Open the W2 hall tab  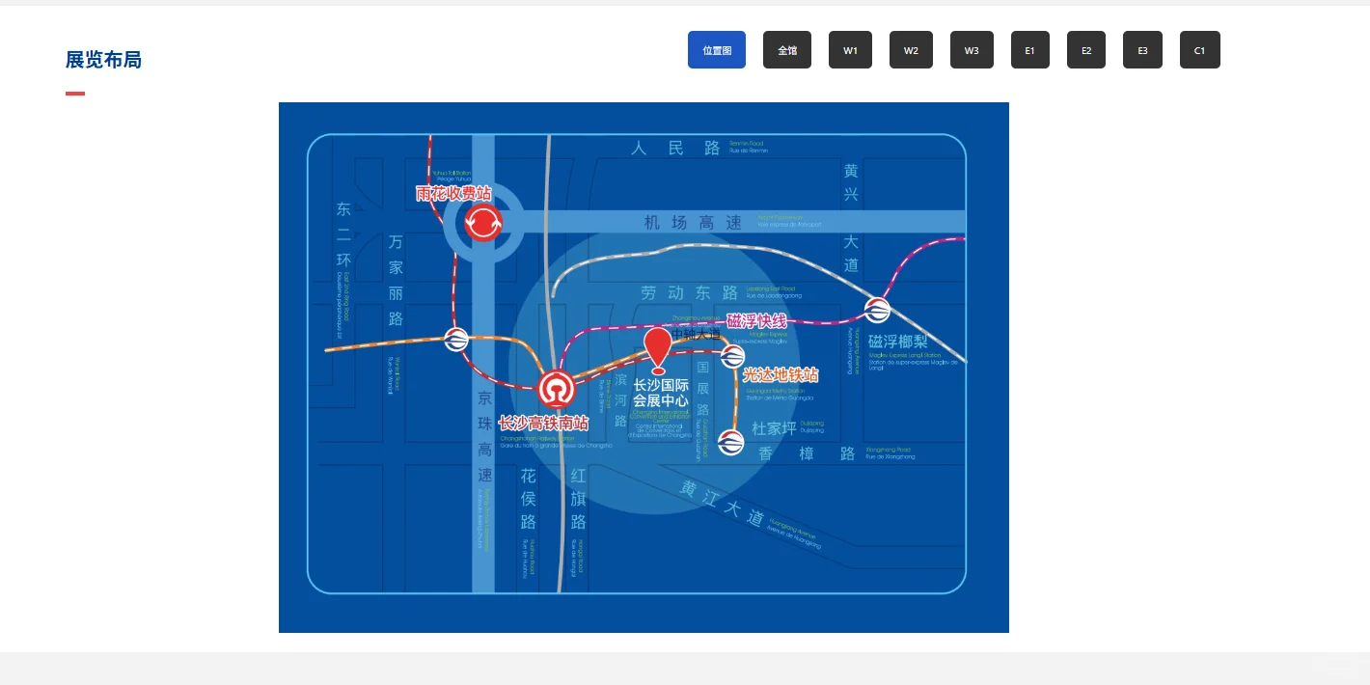[911, 50]
